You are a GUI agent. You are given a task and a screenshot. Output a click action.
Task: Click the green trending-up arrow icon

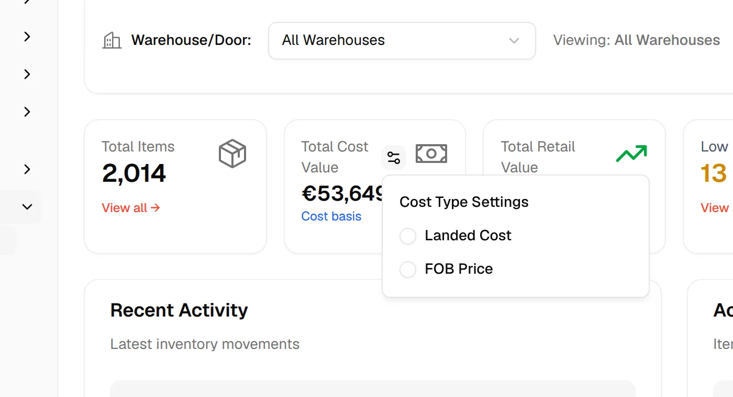(631, 154)
